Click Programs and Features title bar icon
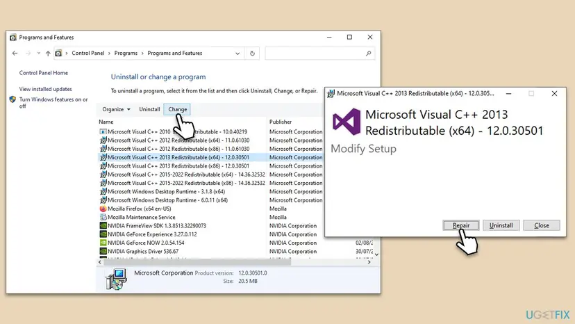This screenshot has width=575, height=324. coord(12,38)
